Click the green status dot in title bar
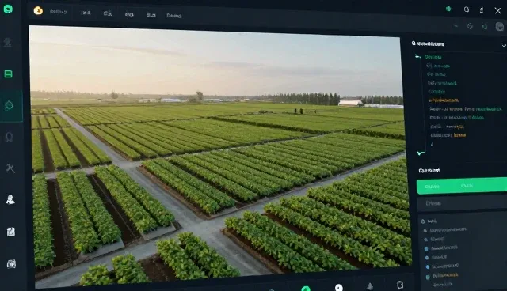 coord(448,9)
